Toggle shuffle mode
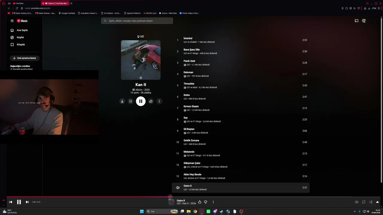Image resolution: width=383 pixels, height=215 pixels. (371, 202)
